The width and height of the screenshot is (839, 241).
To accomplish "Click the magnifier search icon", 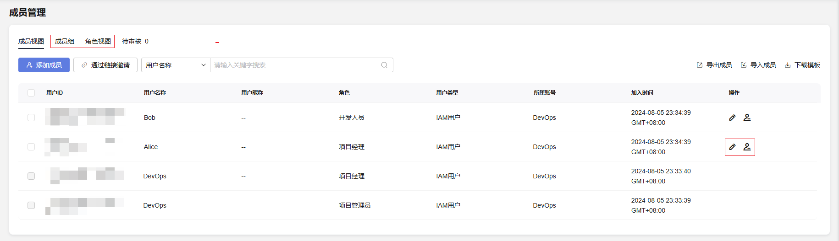I will tap(384, 65).
